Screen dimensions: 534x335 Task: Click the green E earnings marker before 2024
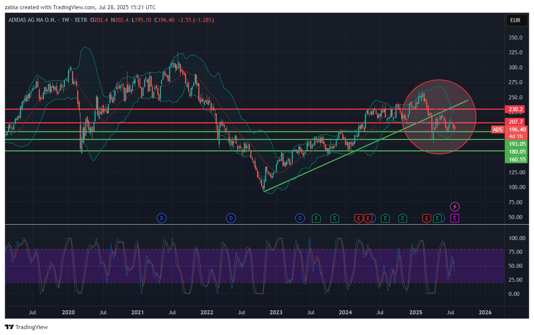(335, 218)
